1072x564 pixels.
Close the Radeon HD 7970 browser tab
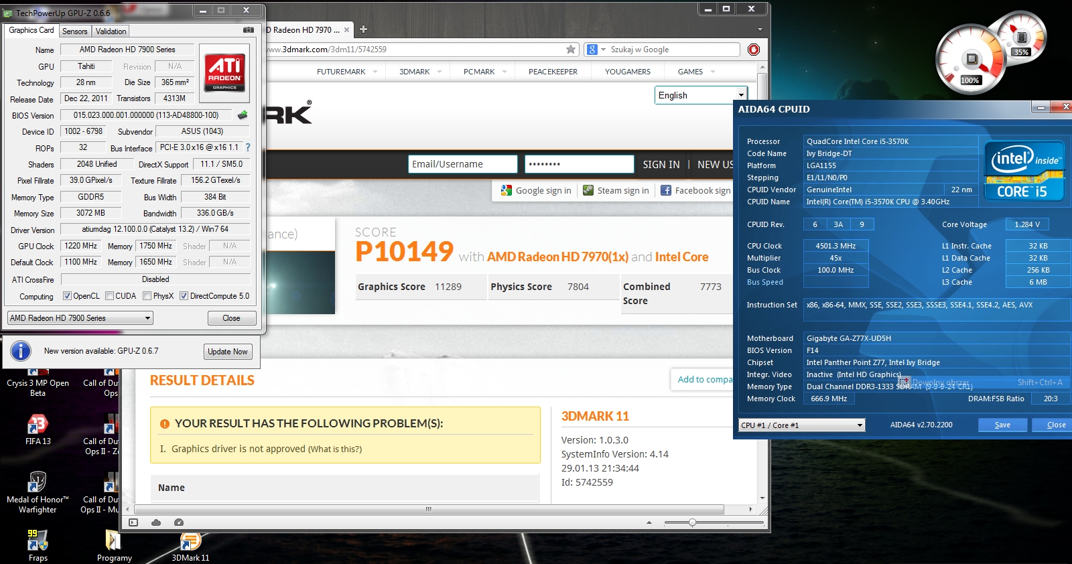coord(346,30)
